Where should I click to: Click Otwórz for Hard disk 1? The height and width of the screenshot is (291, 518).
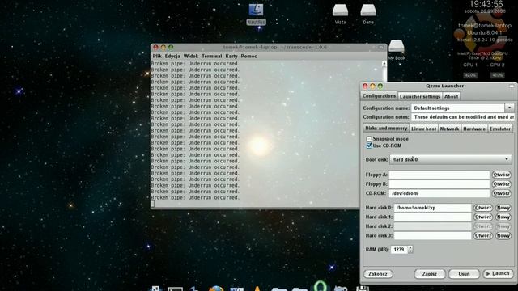pos(483,217)
